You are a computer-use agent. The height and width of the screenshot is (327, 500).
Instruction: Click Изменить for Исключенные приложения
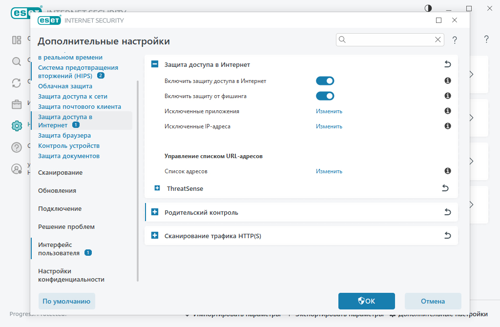(x=329, y=111)
